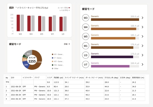153x107 pixels.
Task: Click row 3 apex value 20.1
Action: (134, 95)
